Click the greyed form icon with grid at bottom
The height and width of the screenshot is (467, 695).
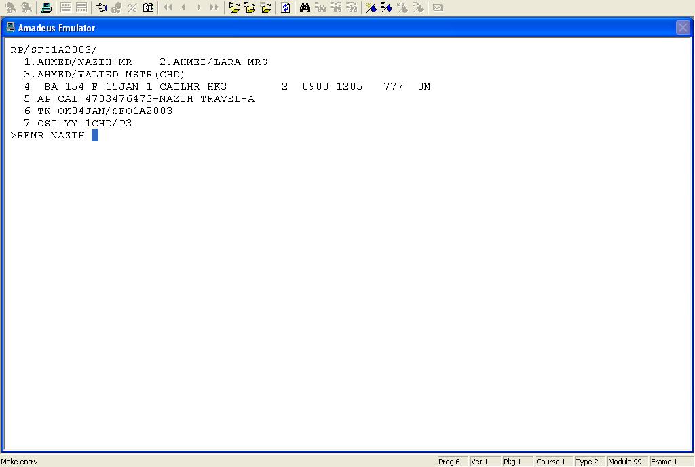pyautogui.click(x=81, y=7)
